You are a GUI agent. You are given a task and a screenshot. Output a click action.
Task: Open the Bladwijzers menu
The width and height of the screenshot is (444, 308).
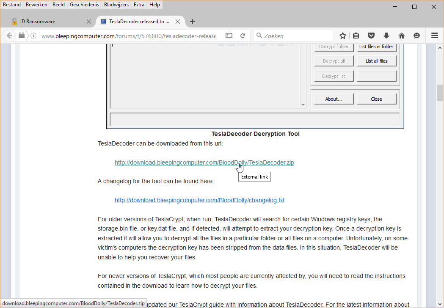pos(116,5)
